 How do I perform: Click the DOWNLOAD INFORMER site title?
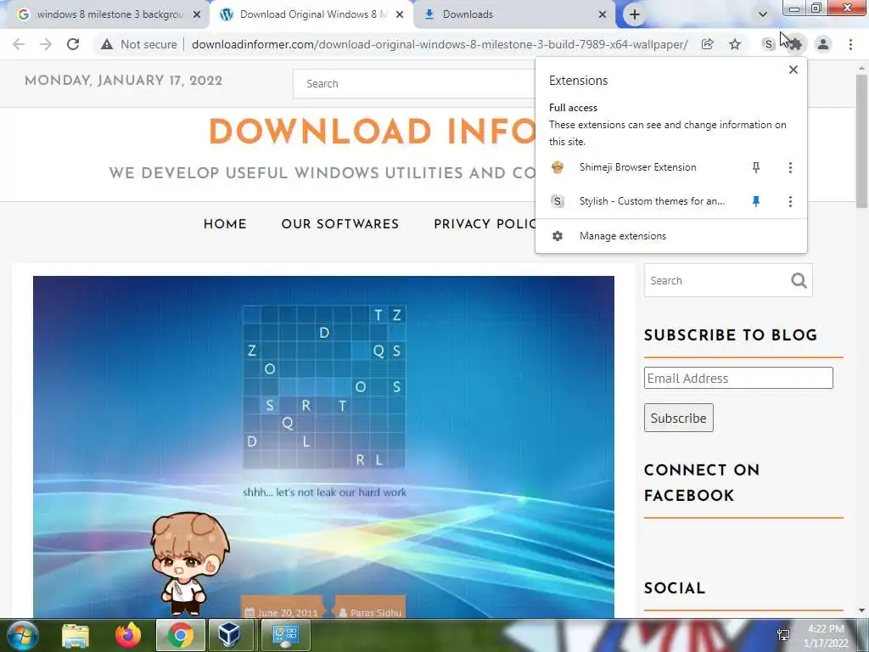pos(372,132)
